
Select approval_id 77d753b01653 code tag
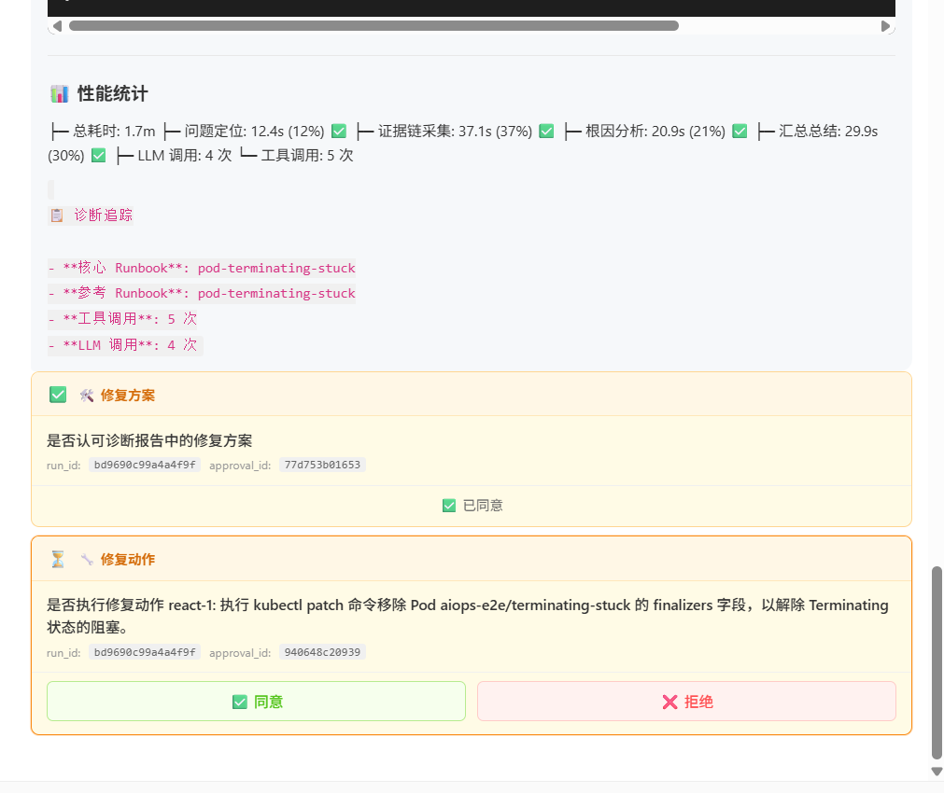tap(322, 466)
